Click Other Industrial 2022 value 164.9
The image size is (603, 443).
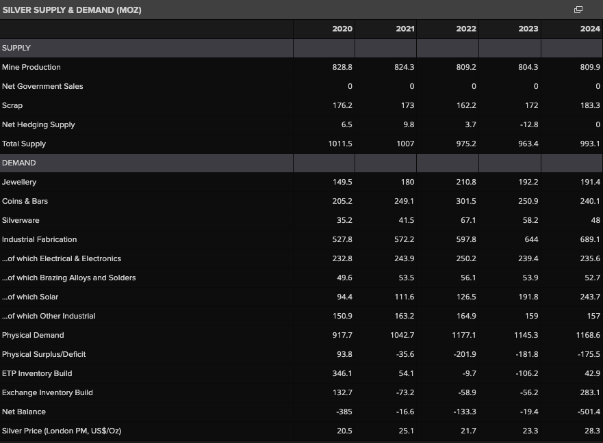[466, 317]
